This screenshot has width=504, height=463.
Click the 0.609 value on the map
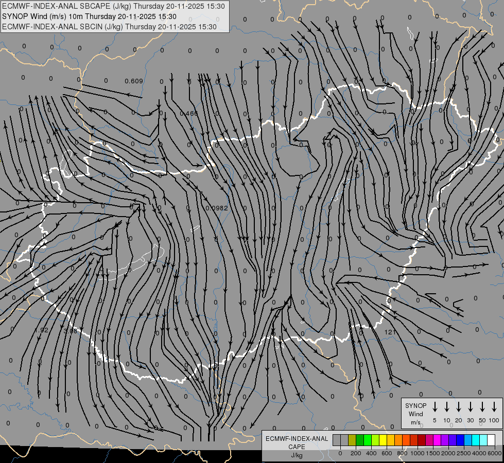point(134,81)
